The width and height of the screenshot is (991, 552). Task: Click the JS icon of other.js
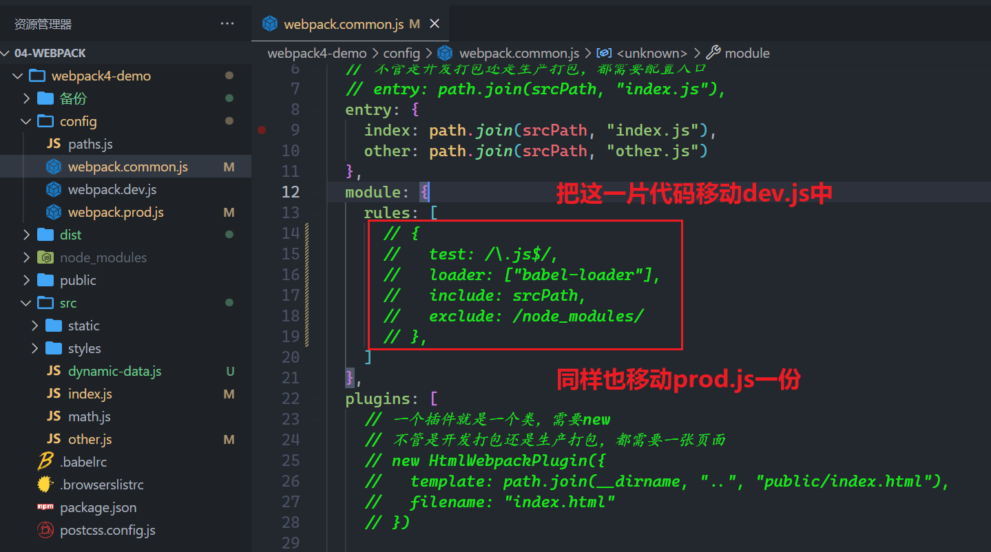click(x=54, y=439)
